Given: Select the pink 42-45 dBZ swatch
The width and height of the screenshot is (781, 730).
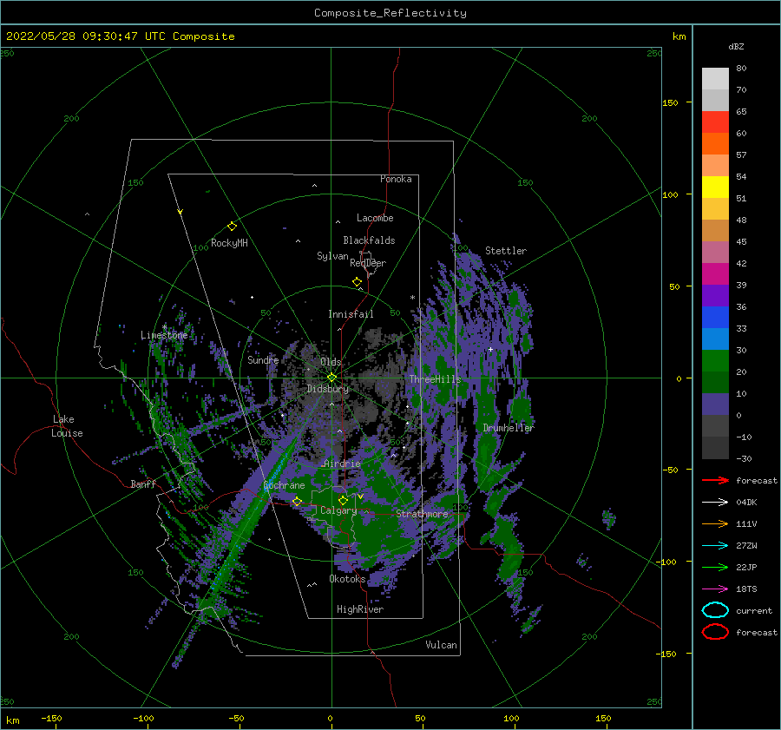Looking at the screenshot, I should (715, 252).
